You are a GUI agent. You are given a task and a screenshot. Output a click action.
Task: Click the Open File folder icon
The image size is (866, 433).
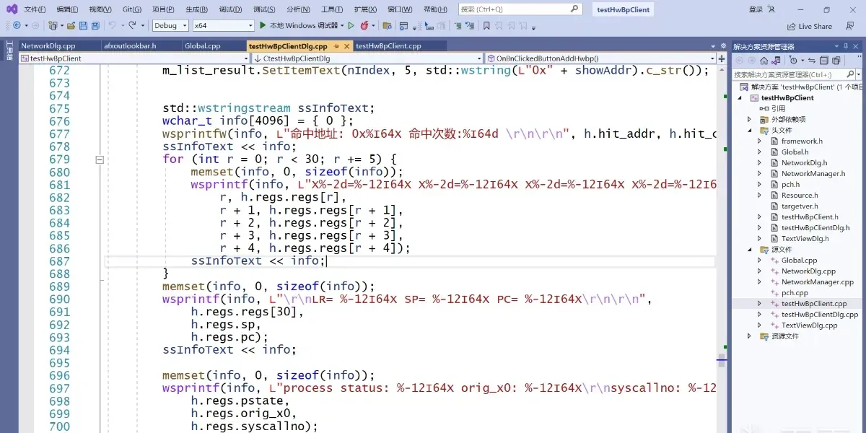point(71,25)
